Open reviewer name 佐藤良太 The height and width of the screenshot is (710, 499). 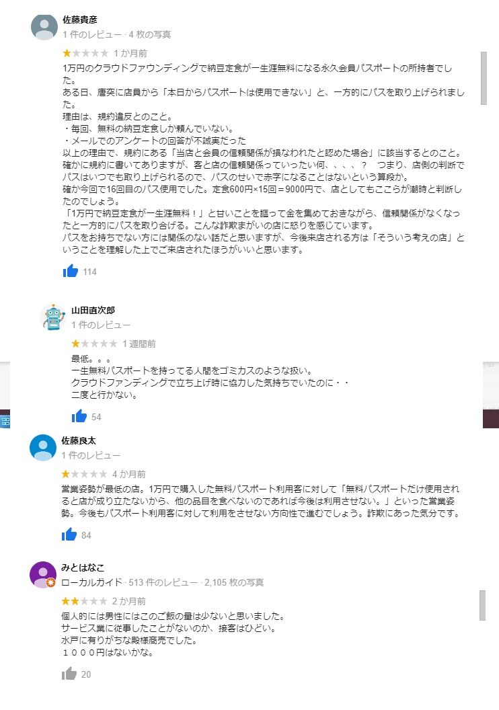pos(78,440)
